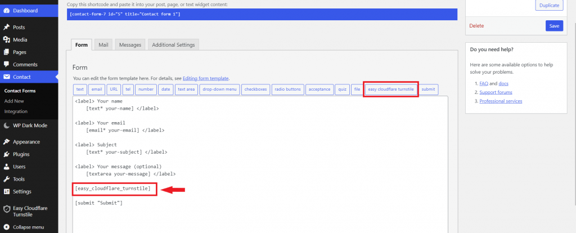Screen dimensions: 576x233
Task: Click the Collapse menu arrow icon
Action: point(6,227)
